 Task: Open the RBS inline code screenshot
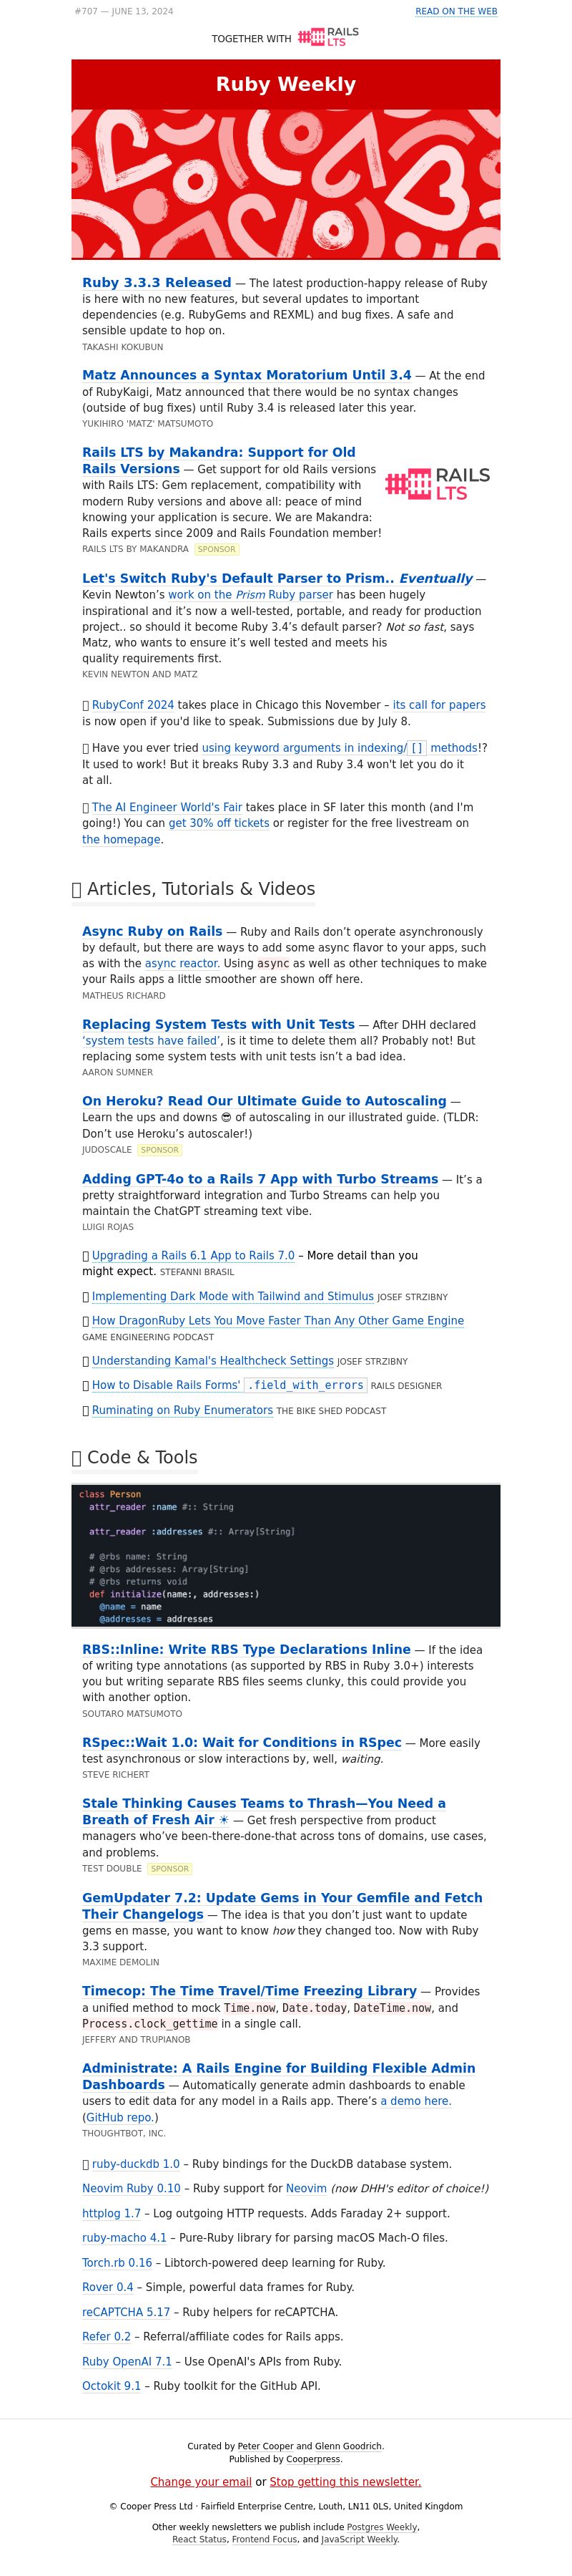point(285,1555)
